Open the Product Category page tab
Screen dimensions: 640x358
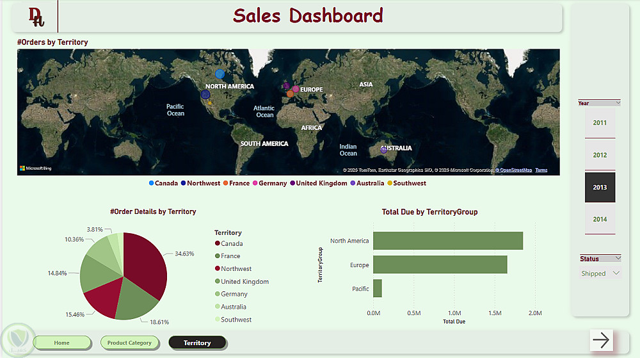(129, 343)
